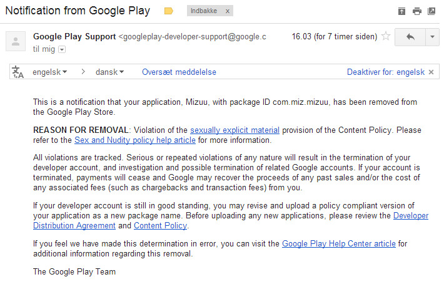Image resolution: width=444 pixels, height=287 pixels.
Task: Click the yellow importance label marker
Action: click(169, 11)
